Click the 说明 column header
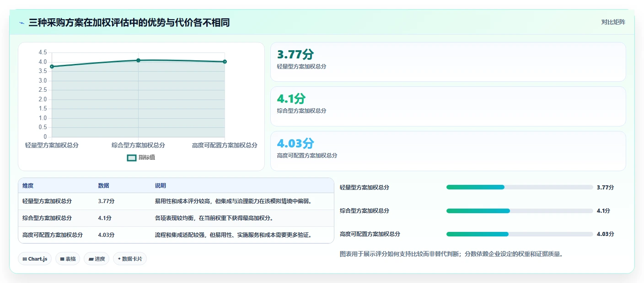Screen dimensions: 644x283 tap(161, 186)
